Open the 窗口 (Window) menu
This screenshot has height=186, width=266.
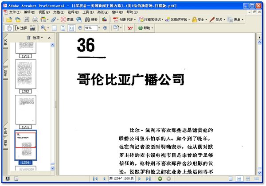(117, 12)
